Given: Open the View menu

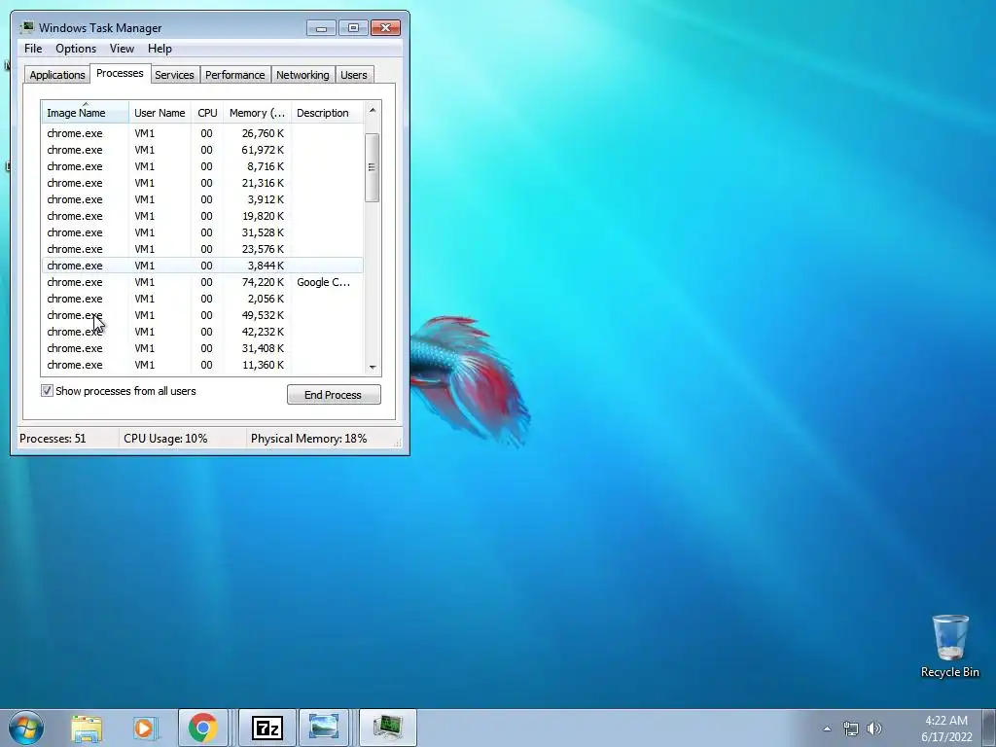Looking at the screenshot, I should (x=122, y=49).
